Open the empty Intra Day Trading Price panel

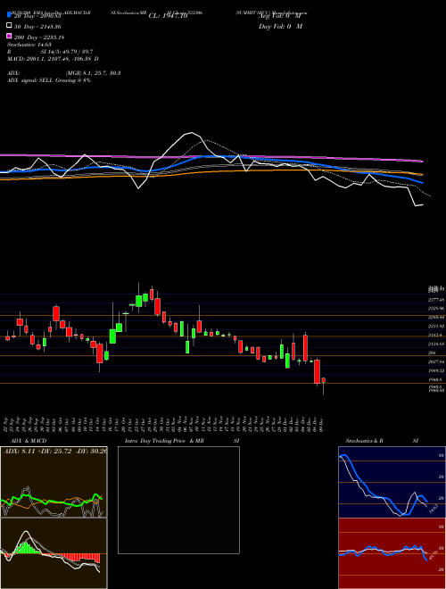click(x=178, y=500)
